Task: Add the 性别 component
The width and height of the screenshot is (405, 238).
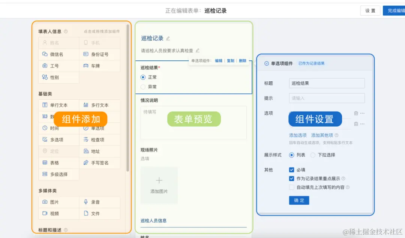Action: click(x=58, y=77)
